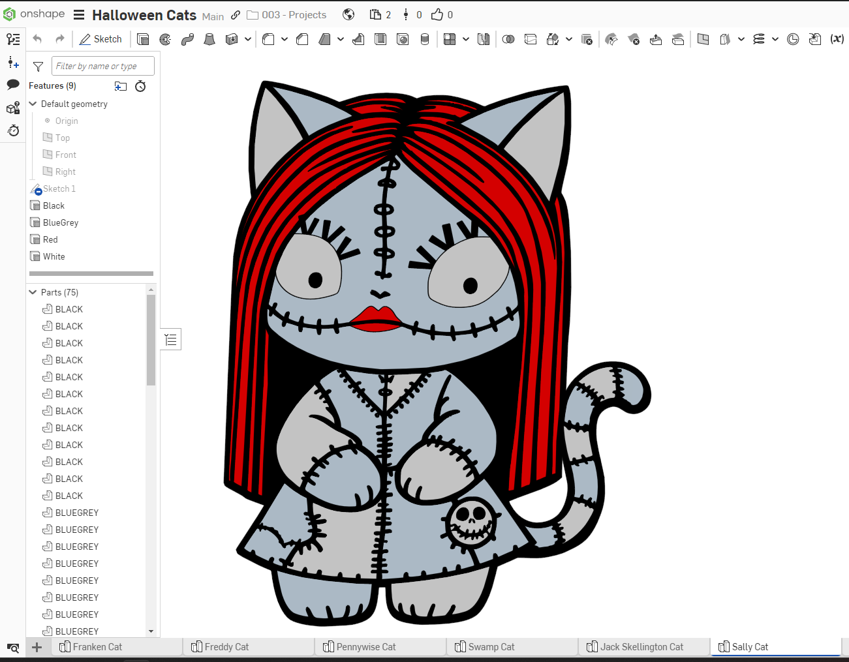849x662 pixels.
Task: Select the External thread tool
Action: pyautogui.click(x=425, y=39)
